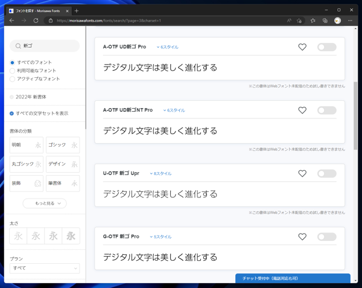Viewport: 362px width, 288px height.
Task: Activate A-OTF UD新ゴ Pro toggle switch
Action: tap(326, 47)
